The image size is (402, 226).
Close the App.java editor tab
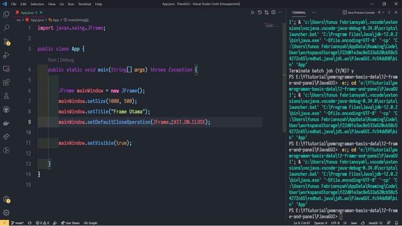point(41,13)
